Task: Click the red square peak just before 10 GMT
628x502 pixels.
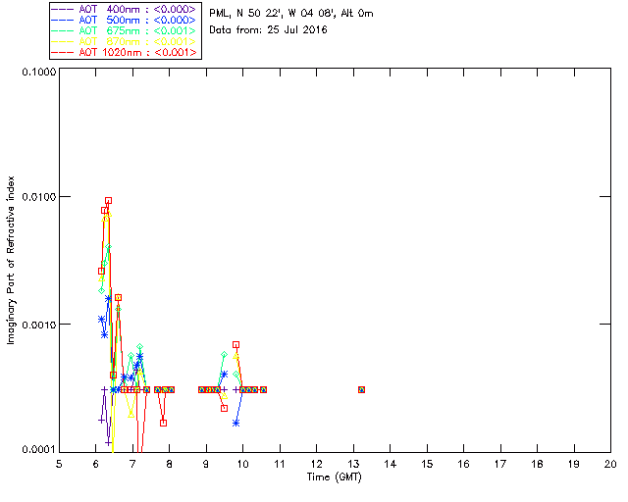Action: point(236,345)
